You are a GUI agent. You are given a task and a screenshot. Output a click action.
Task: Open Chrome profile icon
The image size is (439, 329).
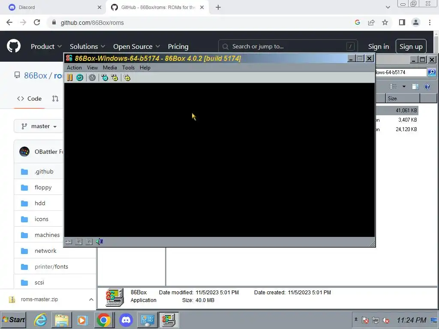[x=416, y=22]
